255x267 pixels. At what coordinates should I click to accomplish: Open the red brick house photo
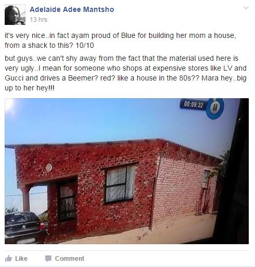pyautogui.click(x=127, y=171)
